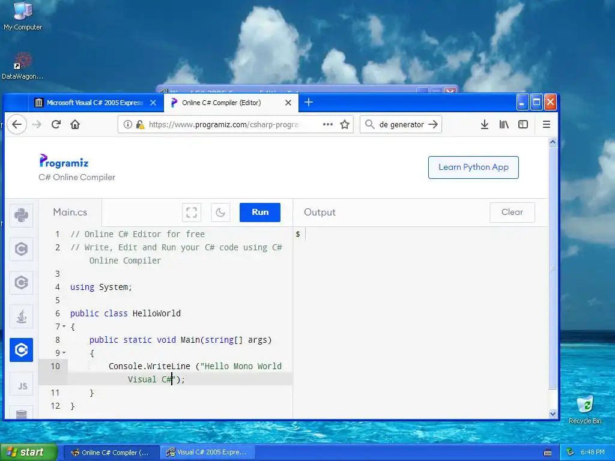Click the programiz.com URL address field
Screen dimensions: 615x461
(223, 125)
